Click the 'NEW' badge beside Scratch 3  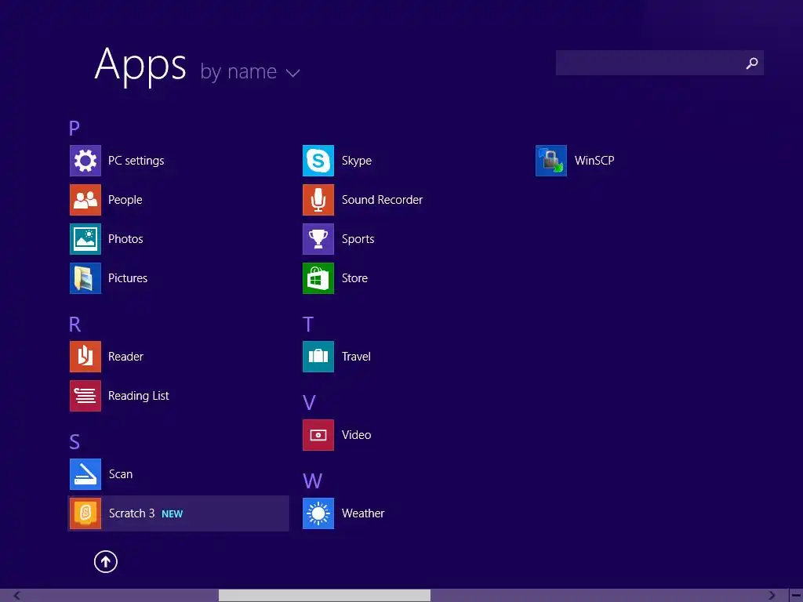tap(172, 514)
